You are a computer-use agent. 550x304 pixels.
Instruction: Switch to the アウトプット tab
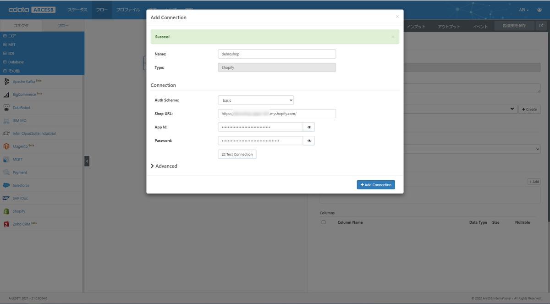[449, 27]
